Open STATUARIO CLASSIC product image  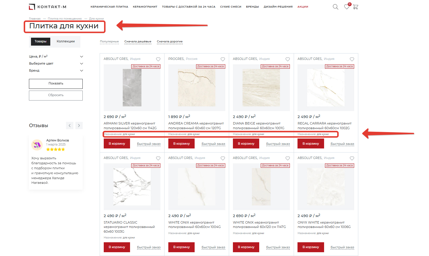coord(132,186)
